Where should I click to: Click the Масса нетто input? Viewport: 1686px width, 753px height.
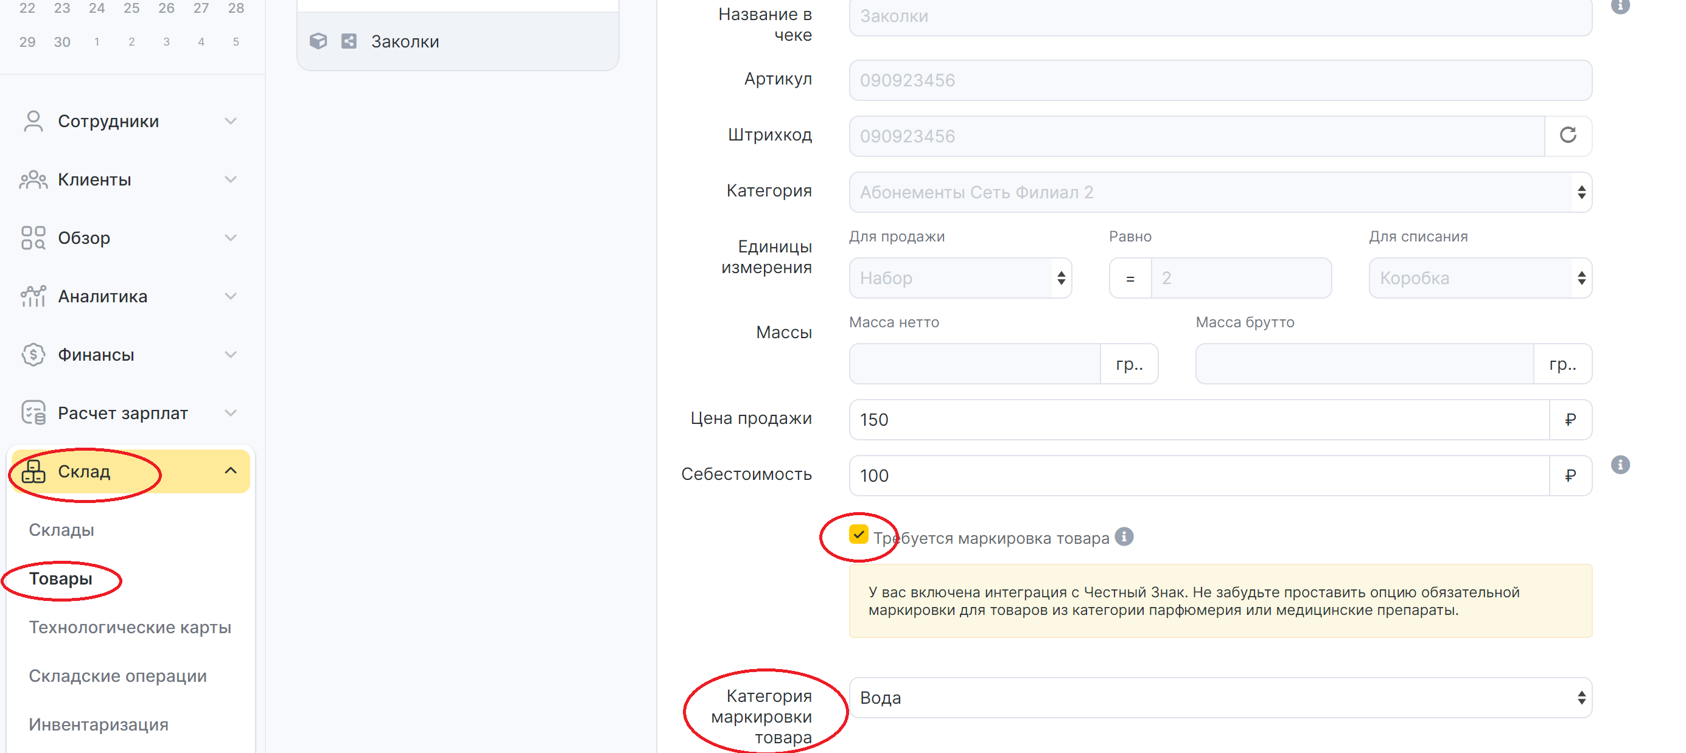coord(974,364)
